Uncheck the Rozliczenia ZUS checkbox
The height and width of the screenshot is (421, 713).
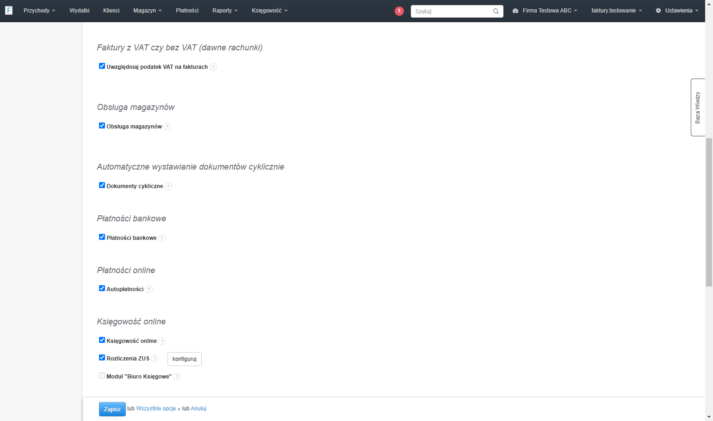102,358
